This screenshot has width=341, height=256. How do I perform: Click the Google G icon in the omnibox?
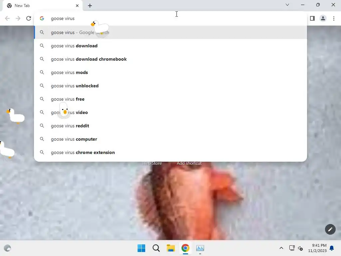point(42,19)
